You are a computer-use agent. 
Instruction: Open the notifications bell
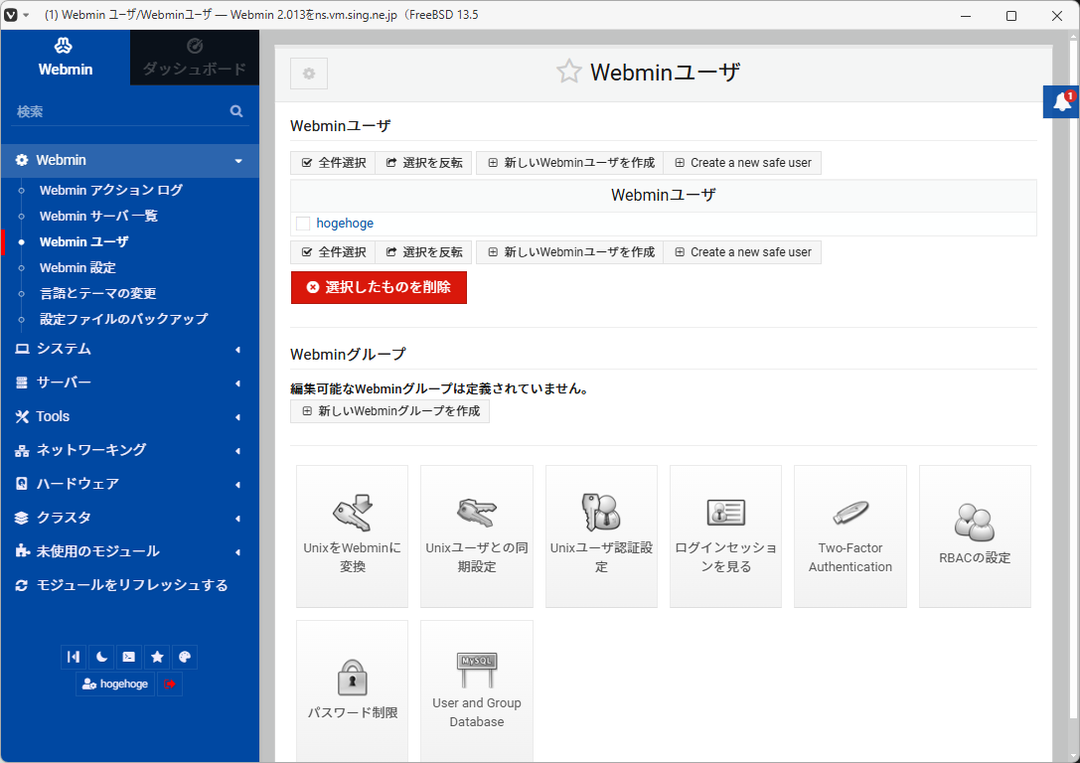1062,102
